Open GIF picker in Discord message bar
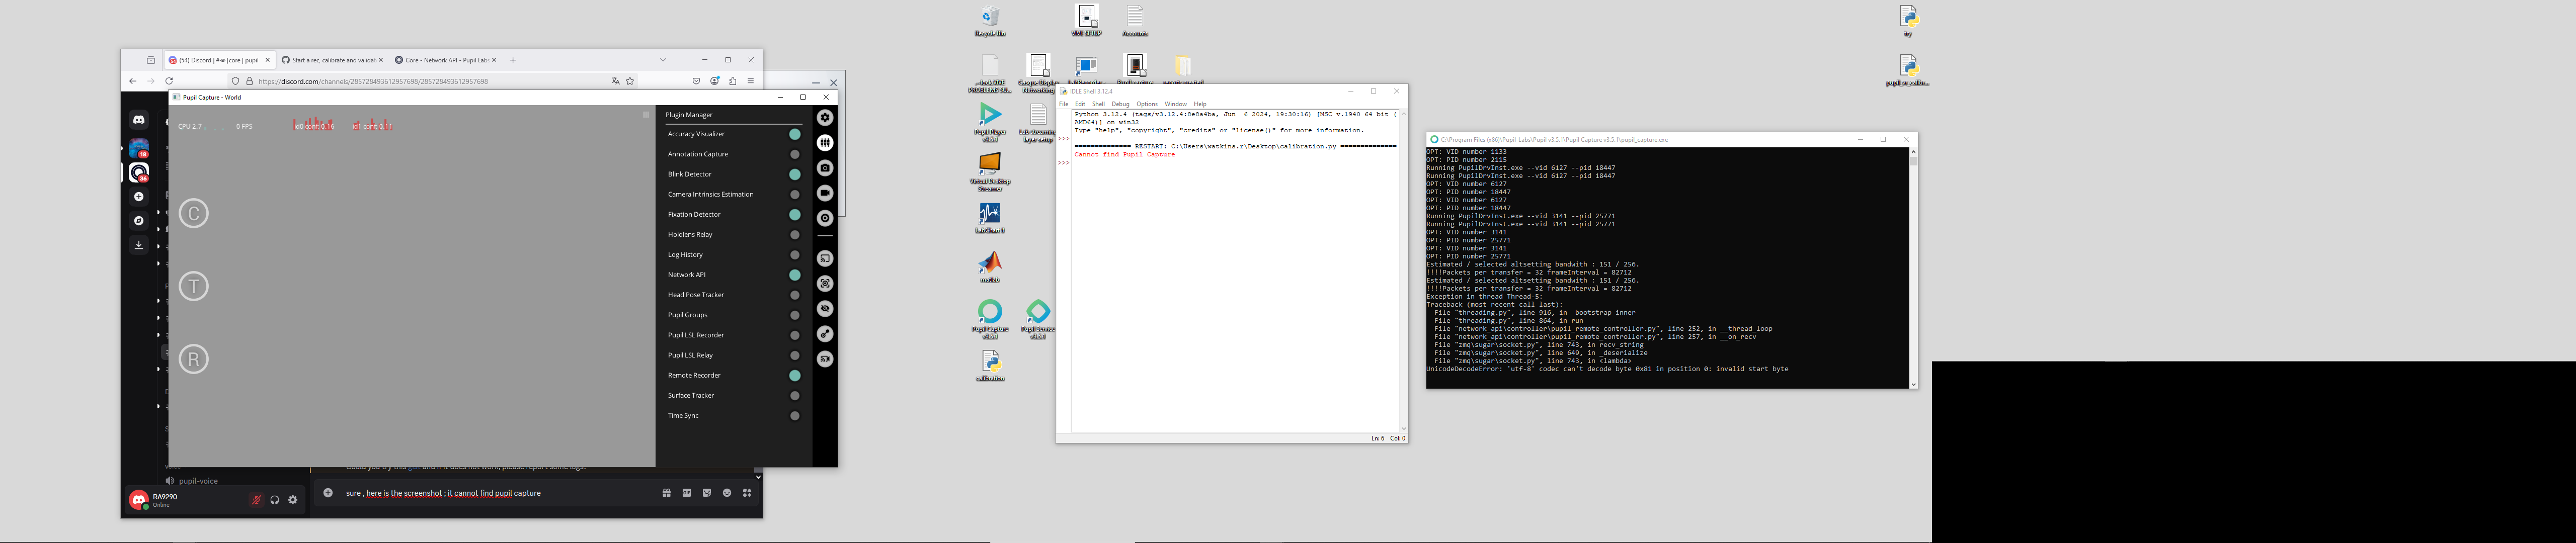The width and height of the screenshot is (2576, 543). click(x=686, y=493)
